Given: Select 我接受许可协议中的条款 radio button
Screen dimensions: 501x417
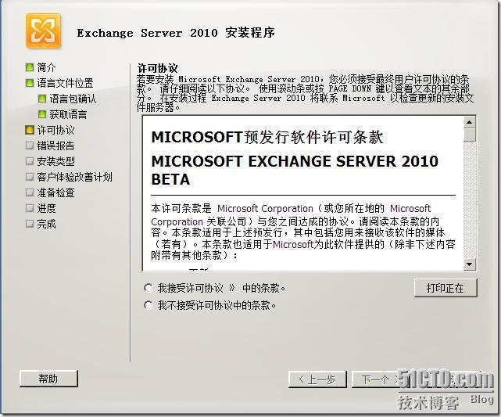Looking at the screenshot, I should click(x=148, y=288).
